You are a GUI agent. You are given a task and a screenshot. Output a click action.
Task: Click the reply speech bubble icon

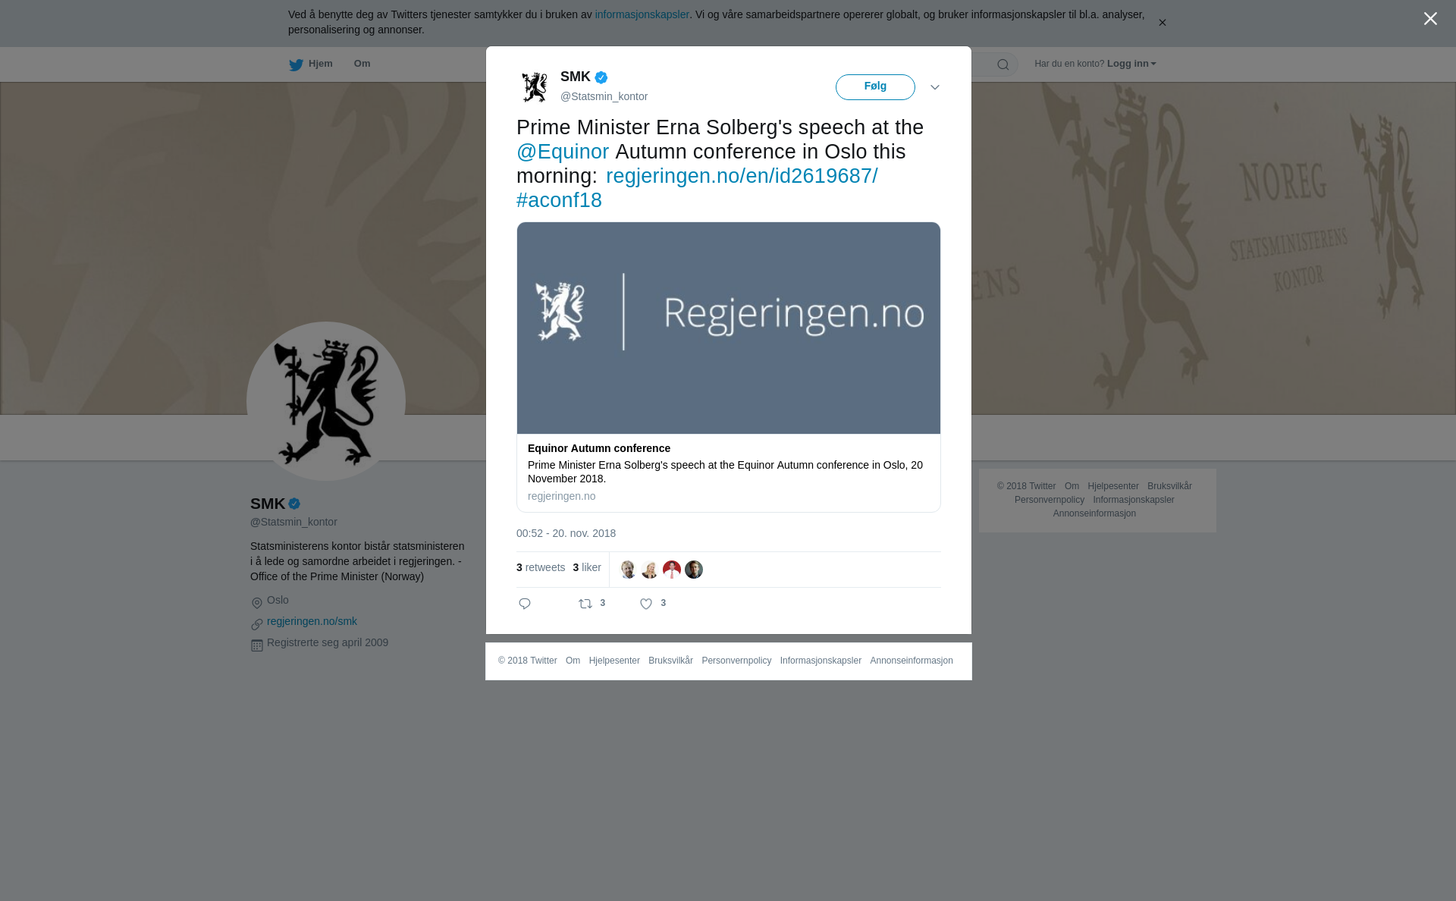tap(525, 604)
